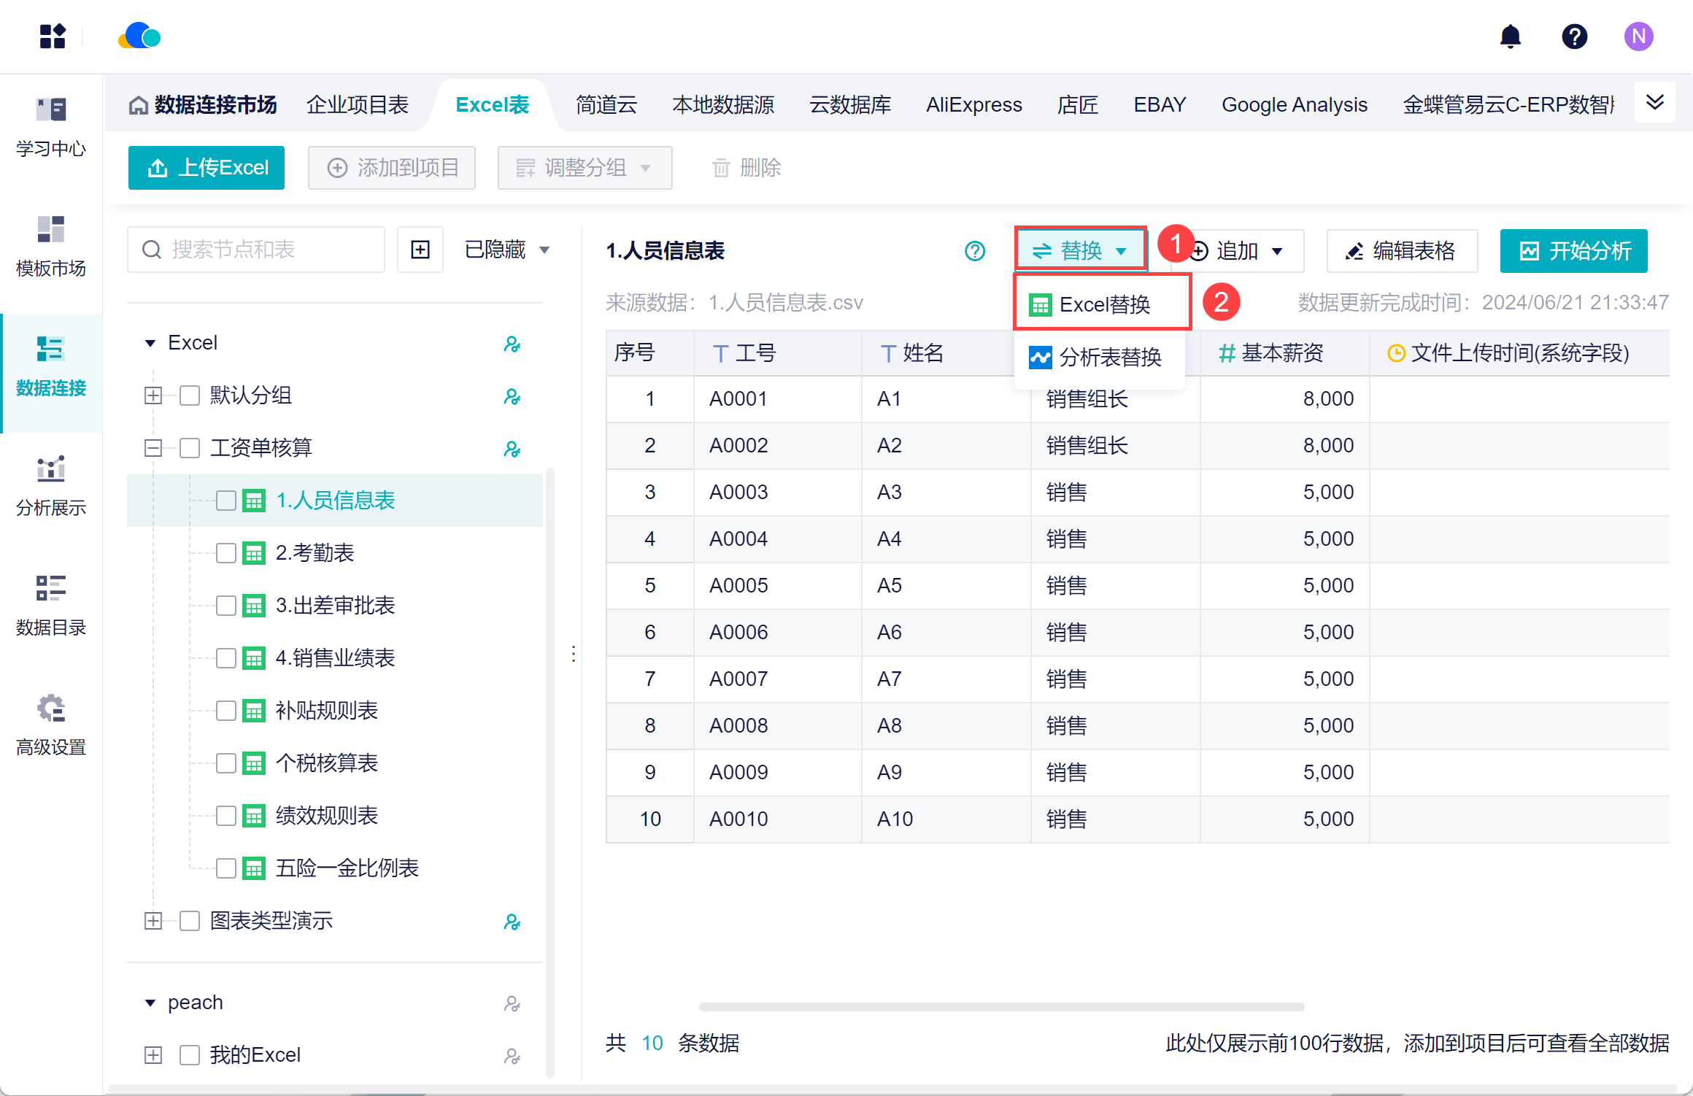The height and width of the screenshot is (1096, 1693).
Task: Click permission icon beside 工资单核算 group
Action: tap(512, 448)
